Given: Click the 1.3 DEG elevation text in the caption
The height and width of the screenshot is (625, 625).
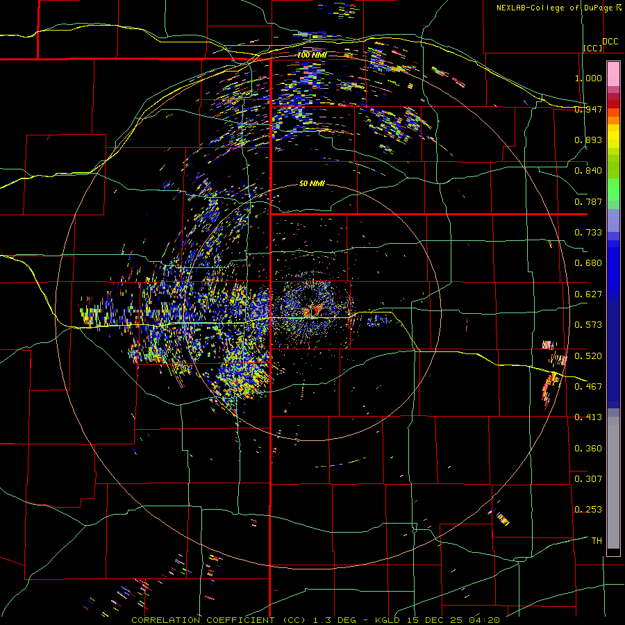Looking at the screenshot, I should 335,620.
